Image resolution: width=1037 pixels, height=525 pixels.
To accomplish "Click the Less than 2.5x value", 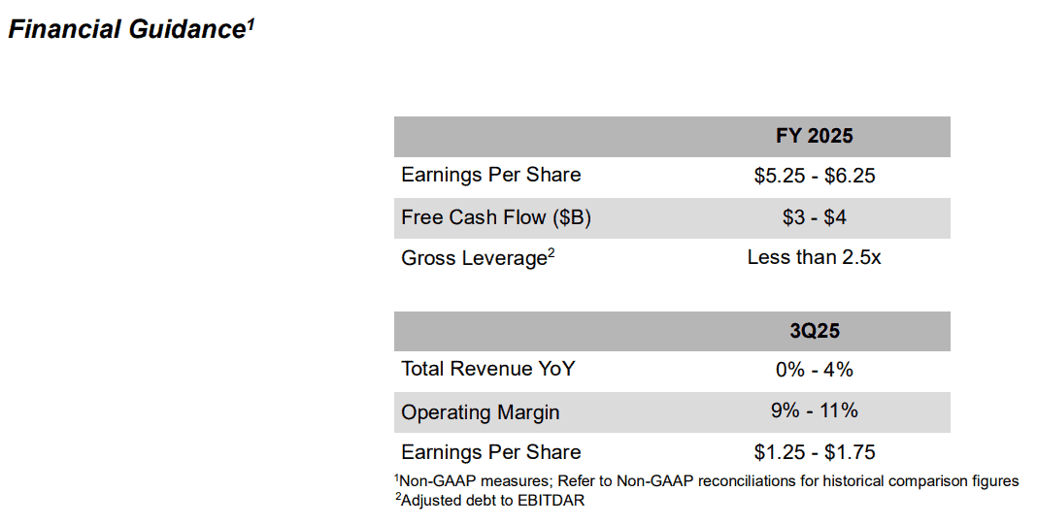I will click(814, 257).
